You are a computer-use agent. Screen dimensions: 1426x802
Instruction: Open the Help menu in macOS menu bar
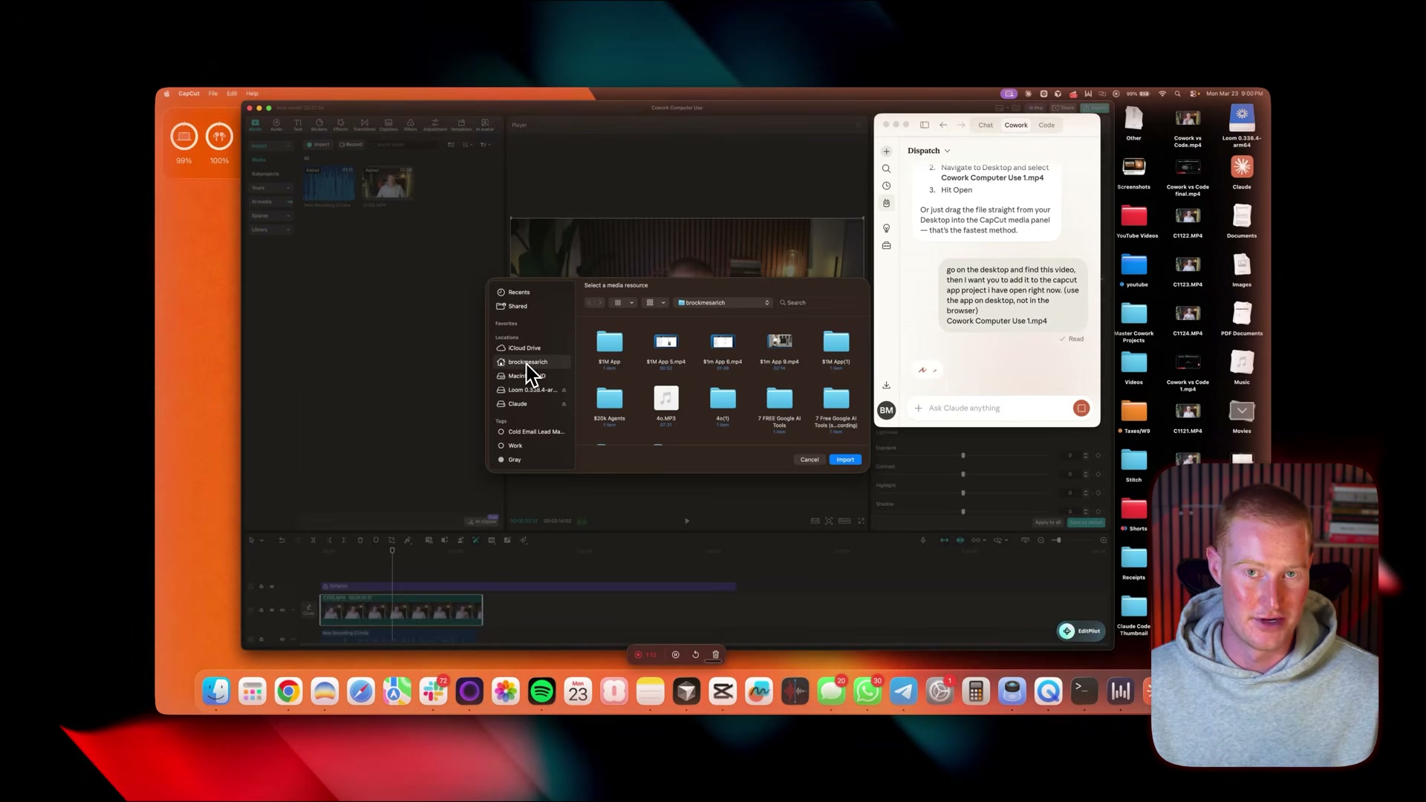(x=253, y=94)
